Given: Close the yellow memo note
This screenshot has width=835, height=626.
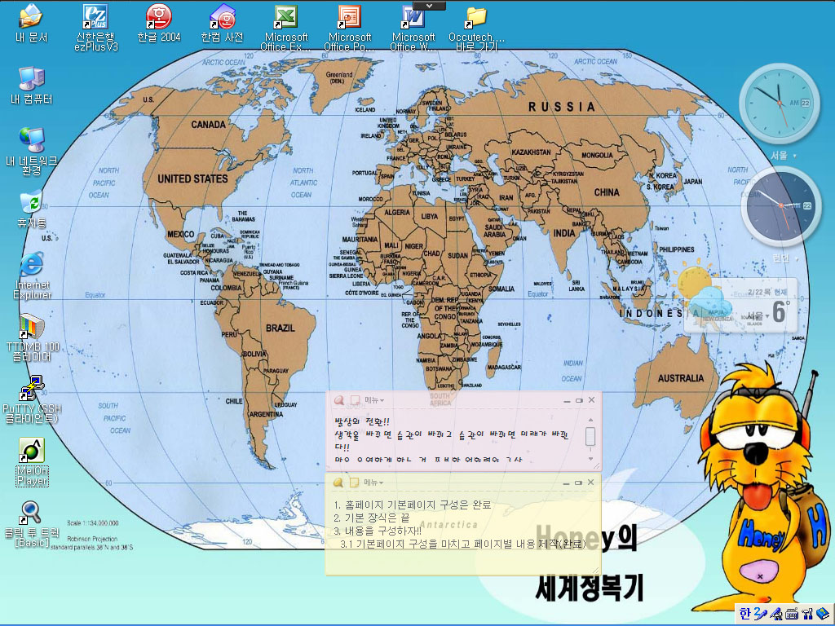Looking at the screenshot, I should pyautogui.click(x=590, y=483).
